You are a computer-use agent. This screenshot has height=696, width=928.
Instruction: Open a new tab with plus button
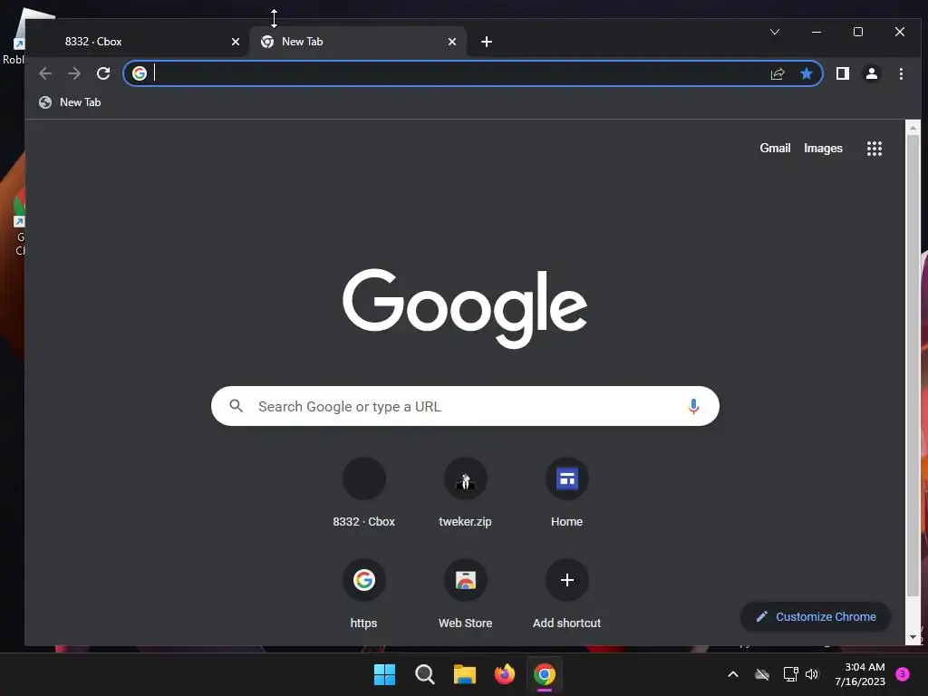coord(487,42)
